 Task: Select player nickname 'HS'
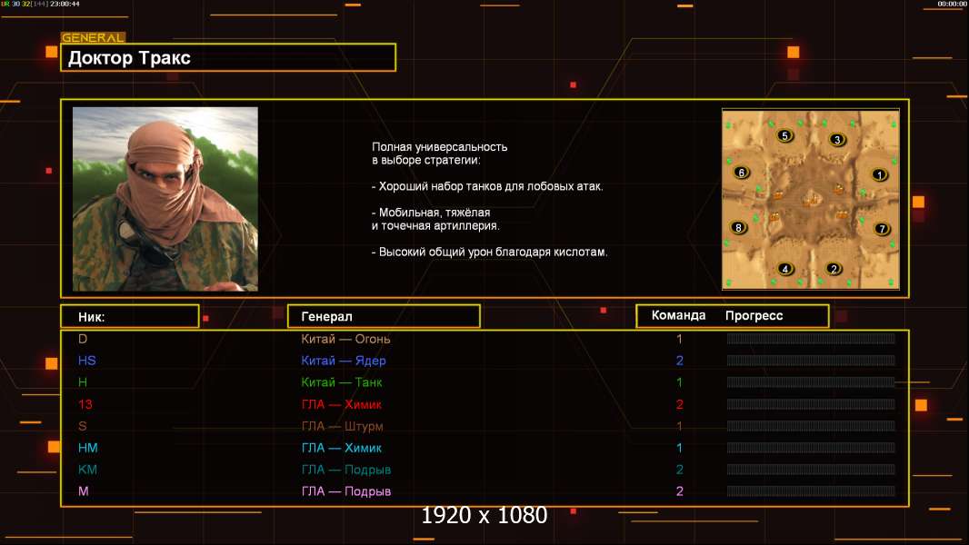(87, 361)
